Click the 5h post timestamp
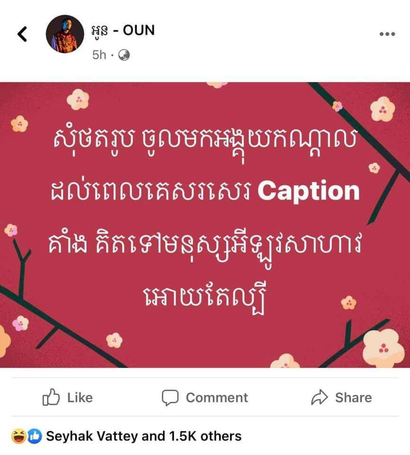This screenshot has width=410, height=455. point(99,55)
